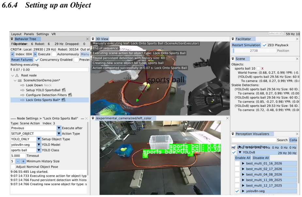This screenshot has height=197, width=302.
Task: Toggle the sports ball 10 checkbox
Action: [258, 68]
